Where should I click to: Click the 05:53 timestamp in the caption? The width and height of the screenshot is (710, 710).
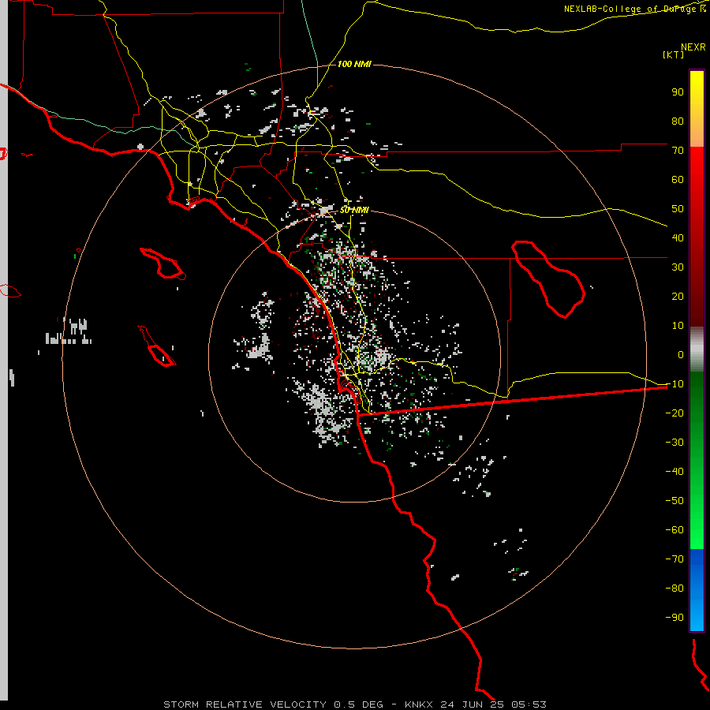pos(529,704)
